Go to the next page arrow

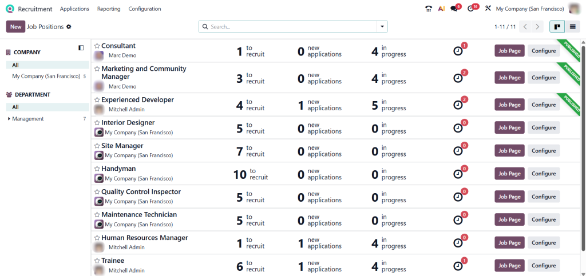coord(537,26)
